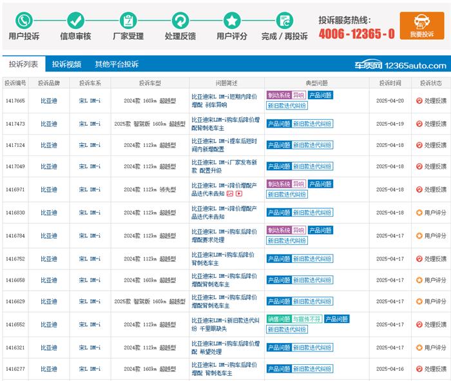Click video attachment icon in complaint 1416971

(x=239, y=193)
